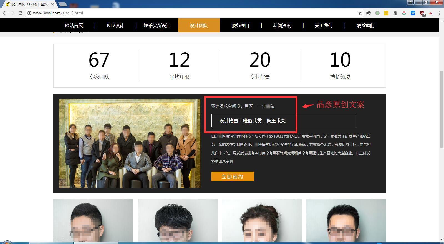Click the page's vertical scrollbar thumb
The height and width of the screenshot is (244, 444).
pyautogui.click(x=442, y=110)
